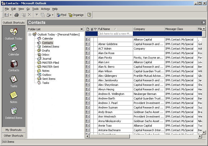Click the 'Click here to add a new' field

[115, 34]
